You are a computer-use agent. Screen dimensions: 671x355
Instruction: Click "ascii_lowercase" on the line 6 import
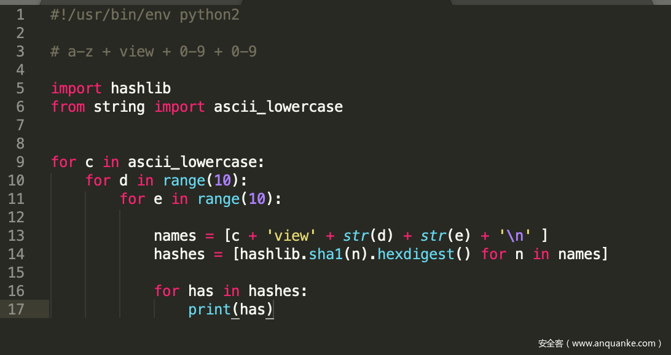pyautogui.click(x=278, y=107)
